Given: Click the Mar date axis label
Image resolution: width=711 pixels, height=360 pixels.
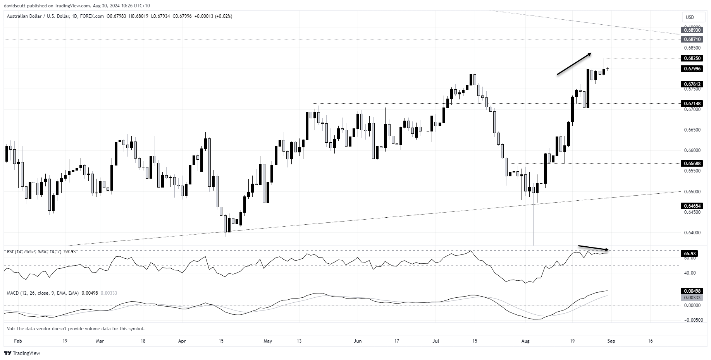Looking at the screenshot, I should [x=100, y=341].
